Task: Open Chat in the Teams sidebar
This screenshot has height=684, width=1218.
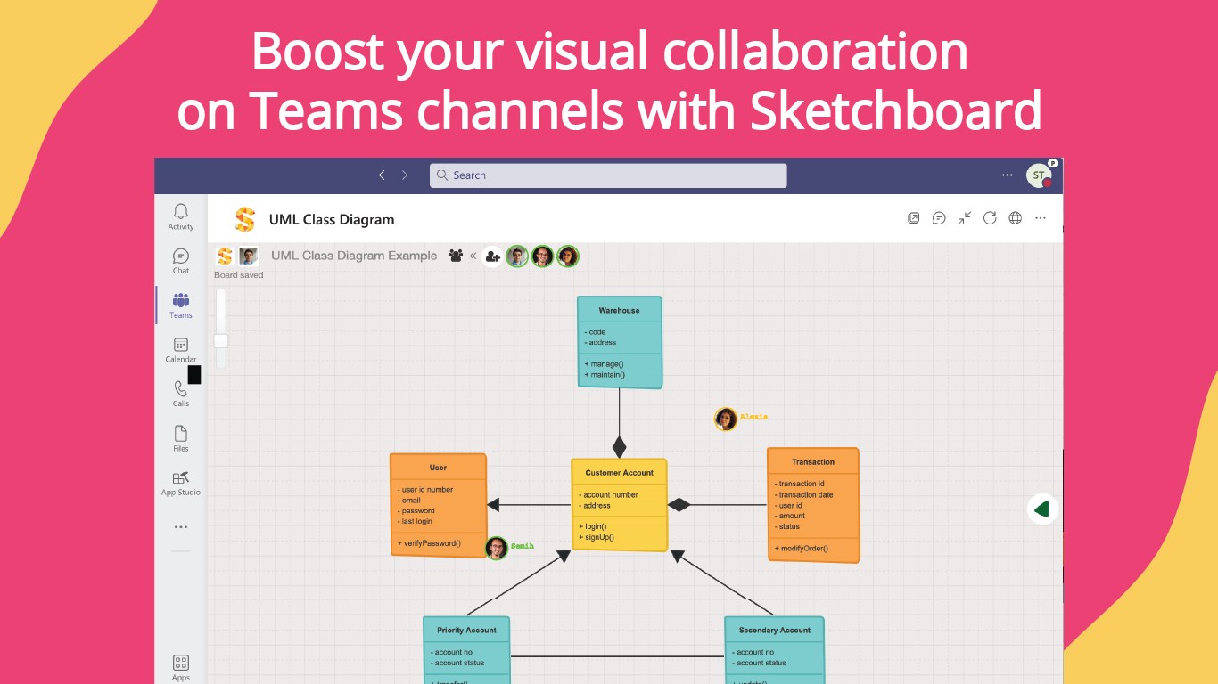Action: tap(181, 261)
